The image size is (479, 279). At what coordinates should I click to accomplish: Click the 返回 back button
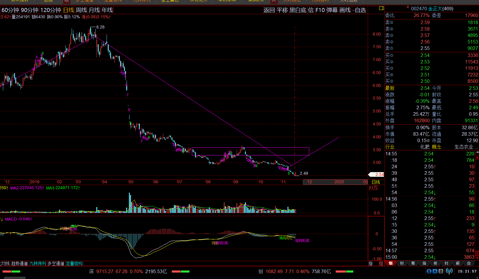(x=269, y=10)
